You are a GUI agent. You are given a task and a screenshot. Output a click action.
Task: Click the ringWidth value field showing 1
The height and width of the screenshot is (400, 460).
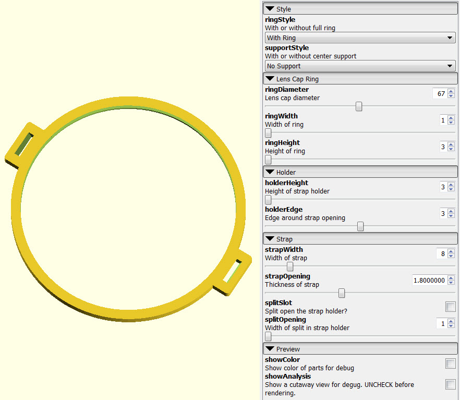[443, 120]
